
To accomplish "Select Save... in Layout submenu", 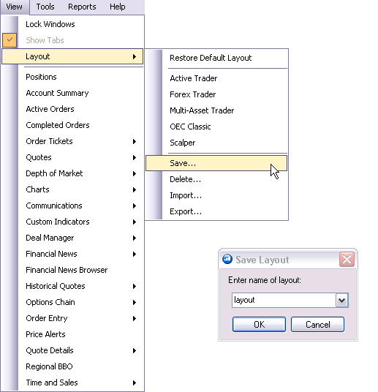I will tap(216, 163).
